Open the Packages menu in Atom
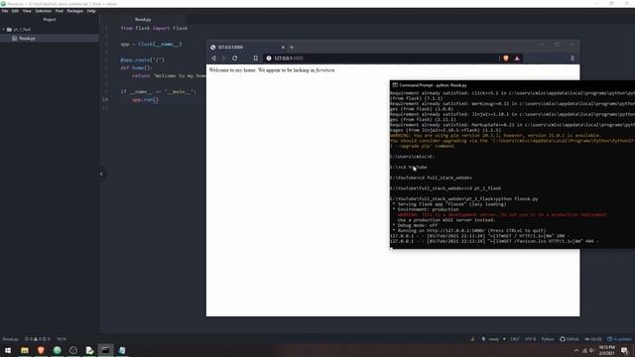This screenshot has height=357, width=635. pyautogui.click(x=75, y=11)
